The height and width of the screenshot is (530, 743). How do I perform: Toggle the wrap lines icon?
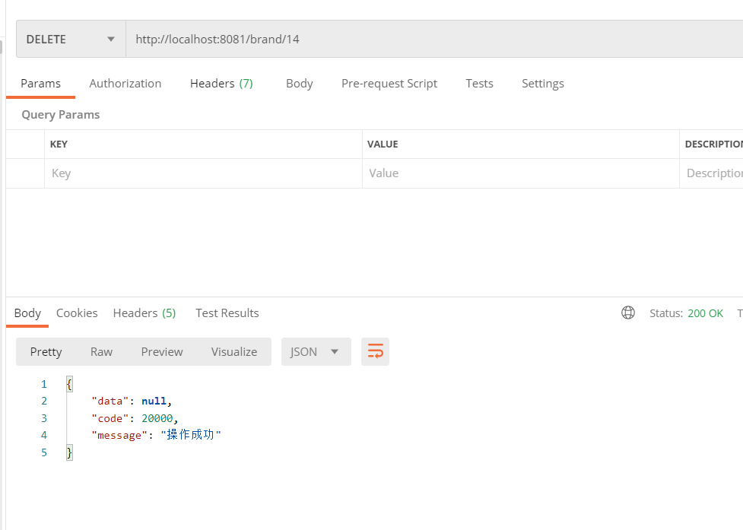pyautogui.click(x=375, y=351)
